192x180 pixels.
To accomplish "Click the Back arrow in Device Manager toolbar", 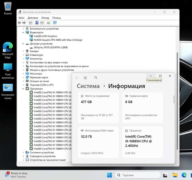I will tap(19, 23).
